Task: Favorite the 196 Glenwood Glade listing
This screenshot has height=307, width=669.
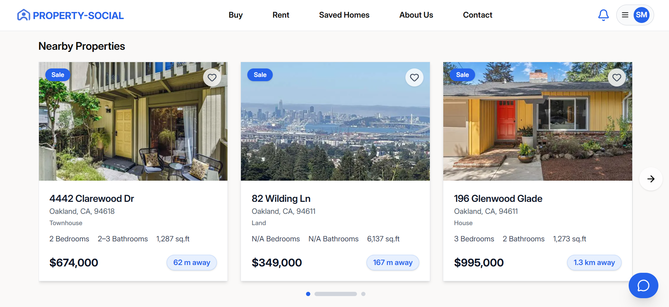Action: pyautogui.click(x=617, y=78)
